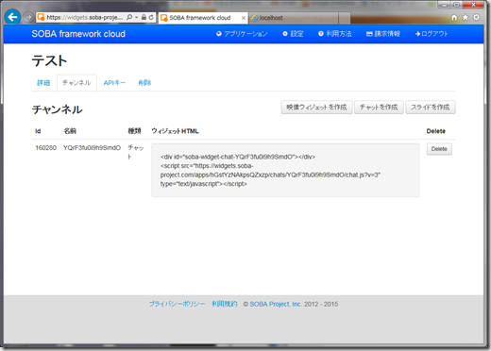This screenshot has height=351, width=491.
Task: Refresh the page with reload icon
Action: tap(151, 17)
